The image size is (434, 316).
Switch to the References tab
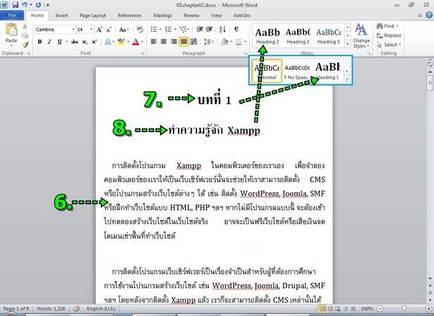point(130,16)
